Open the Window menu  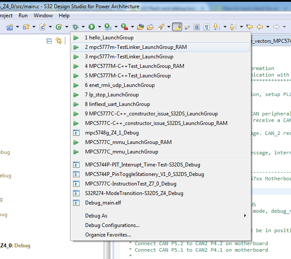[x=43, y=16]
